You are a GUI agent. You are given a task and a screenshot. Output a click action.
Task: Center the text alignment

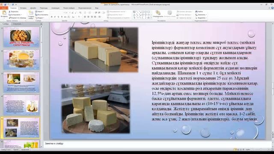click(x=88, y=17)
